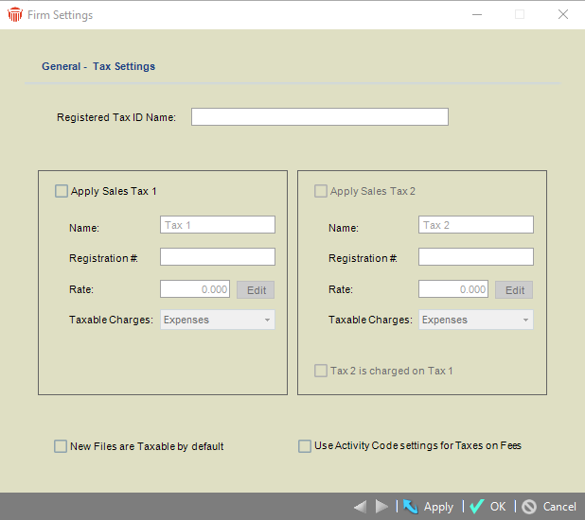Enable Apply Sales Tax 2 checkbox
The image size is (585, 520).
pyautogui.click(x=321, y=191)
